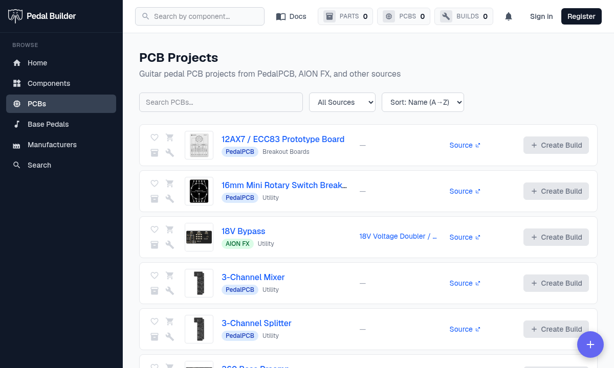Toggle favorite on 3-Channel Mixer
This screenshot has height=368, width=614.
pyautogui.click(x=155, y=275)
